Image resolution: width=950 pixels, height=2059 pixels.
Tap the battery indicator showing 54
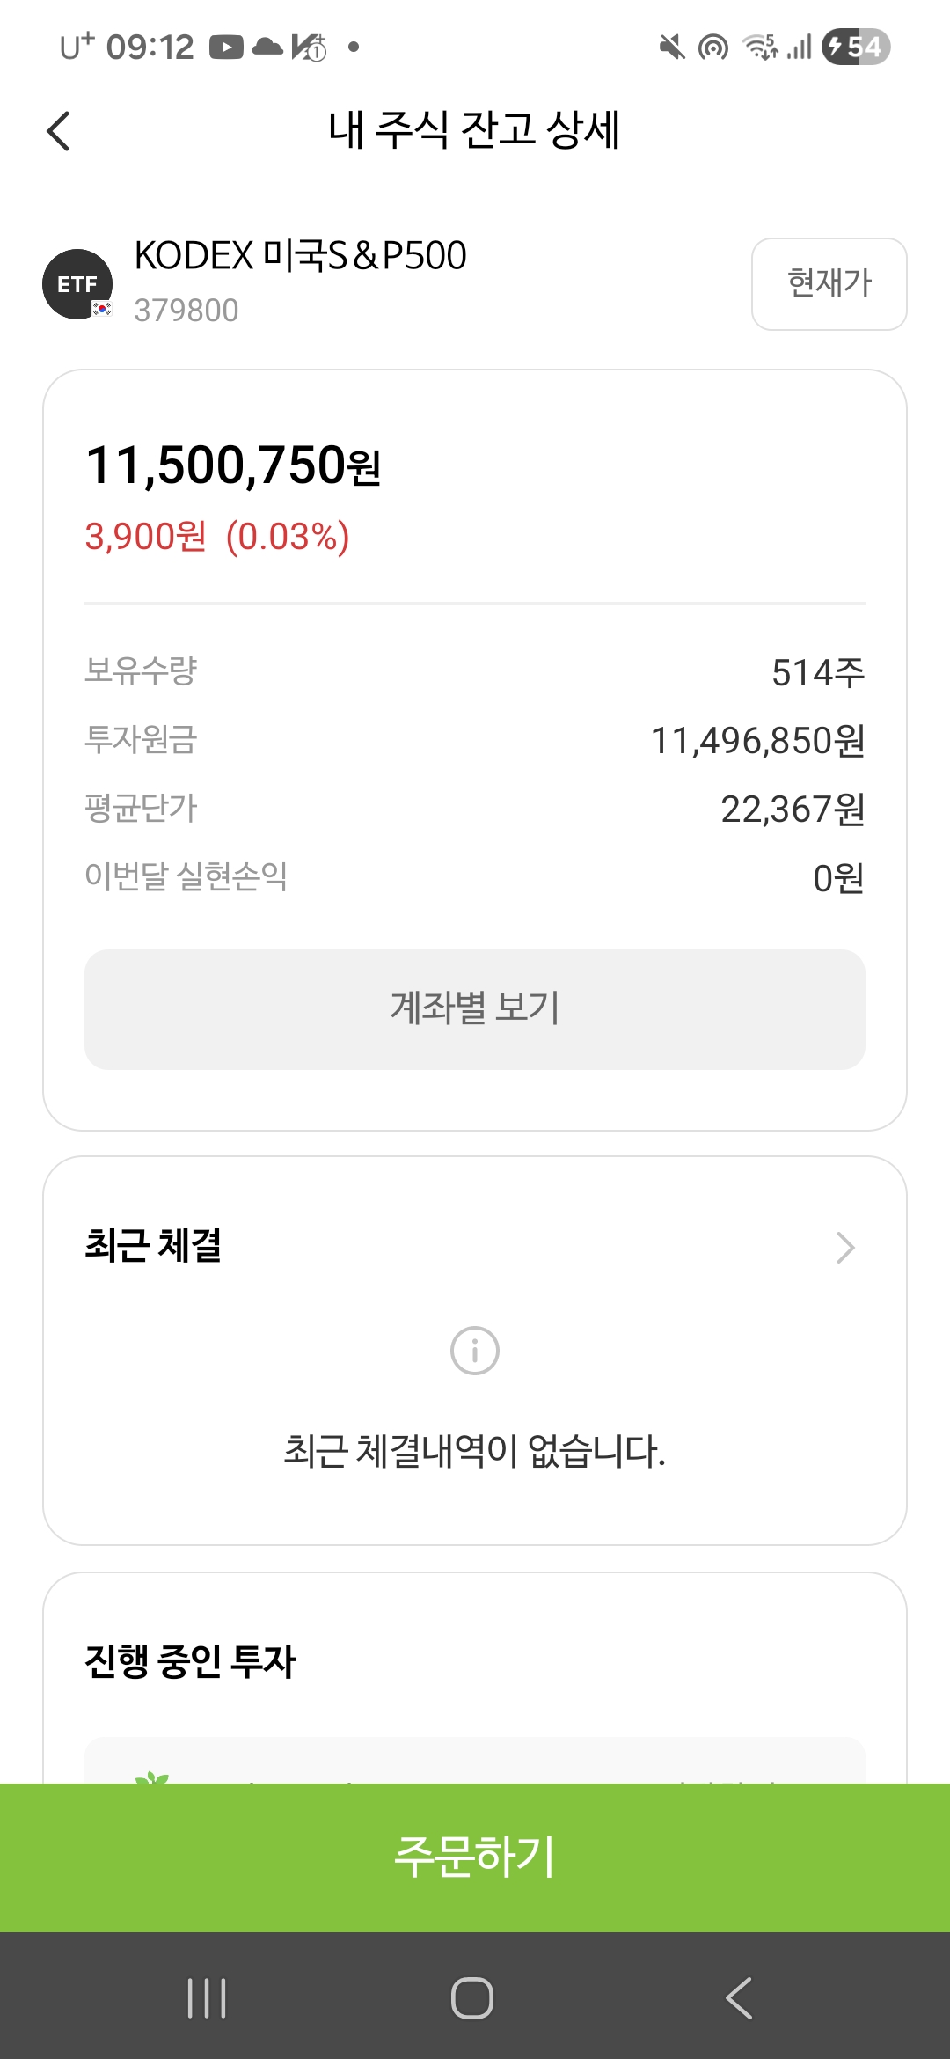click(x=855, y=47)
